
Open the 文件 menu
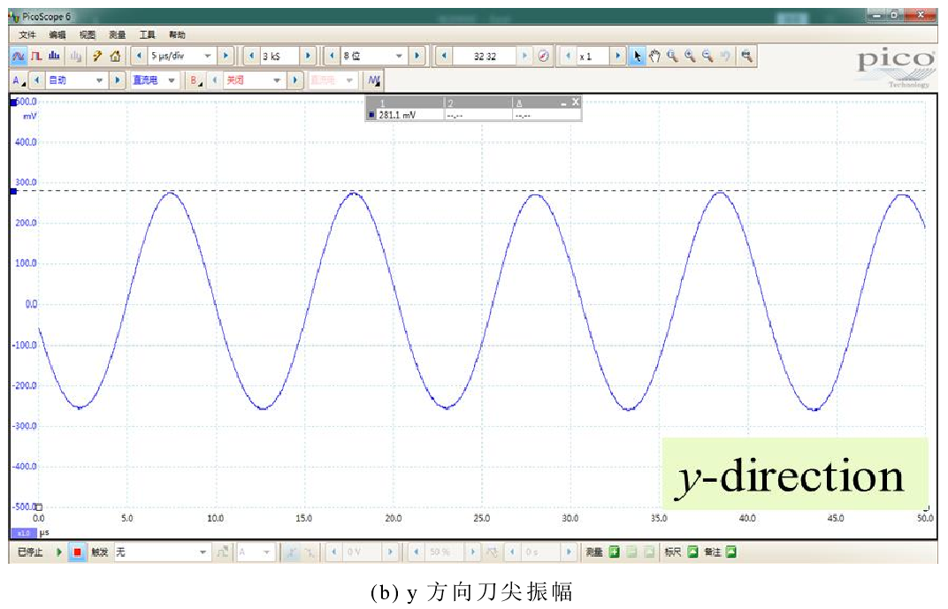point(27,34)
